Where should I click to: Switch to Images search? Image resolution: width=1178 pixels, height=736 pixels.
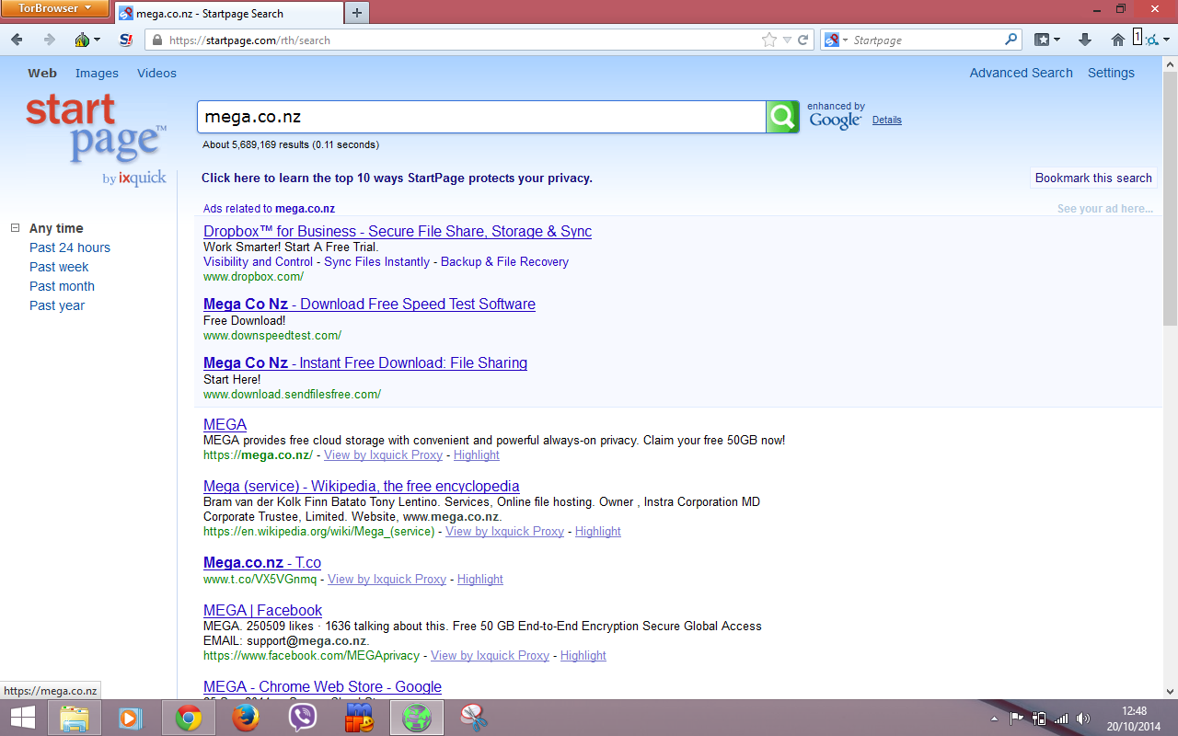click(97, 73)
